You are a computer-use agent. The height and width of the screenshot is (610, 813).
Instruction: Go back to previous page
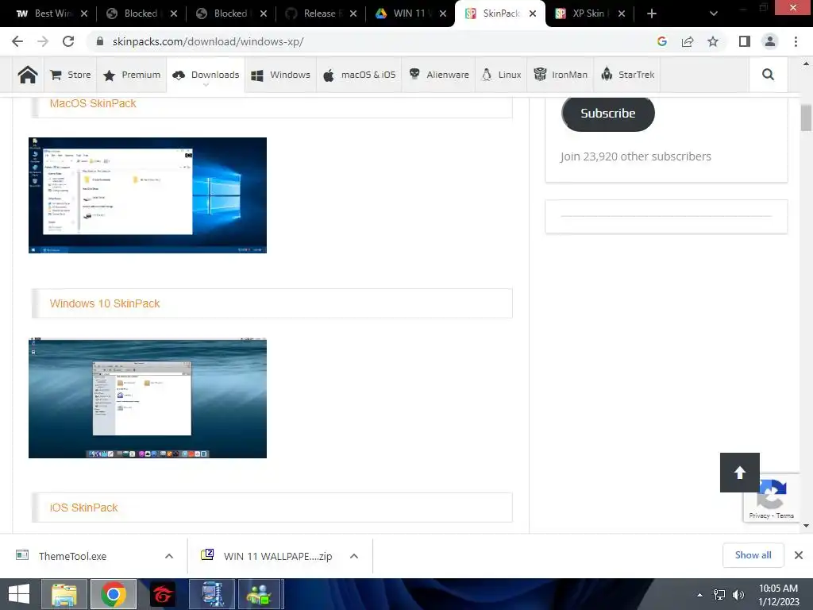(x=17, y=41)
